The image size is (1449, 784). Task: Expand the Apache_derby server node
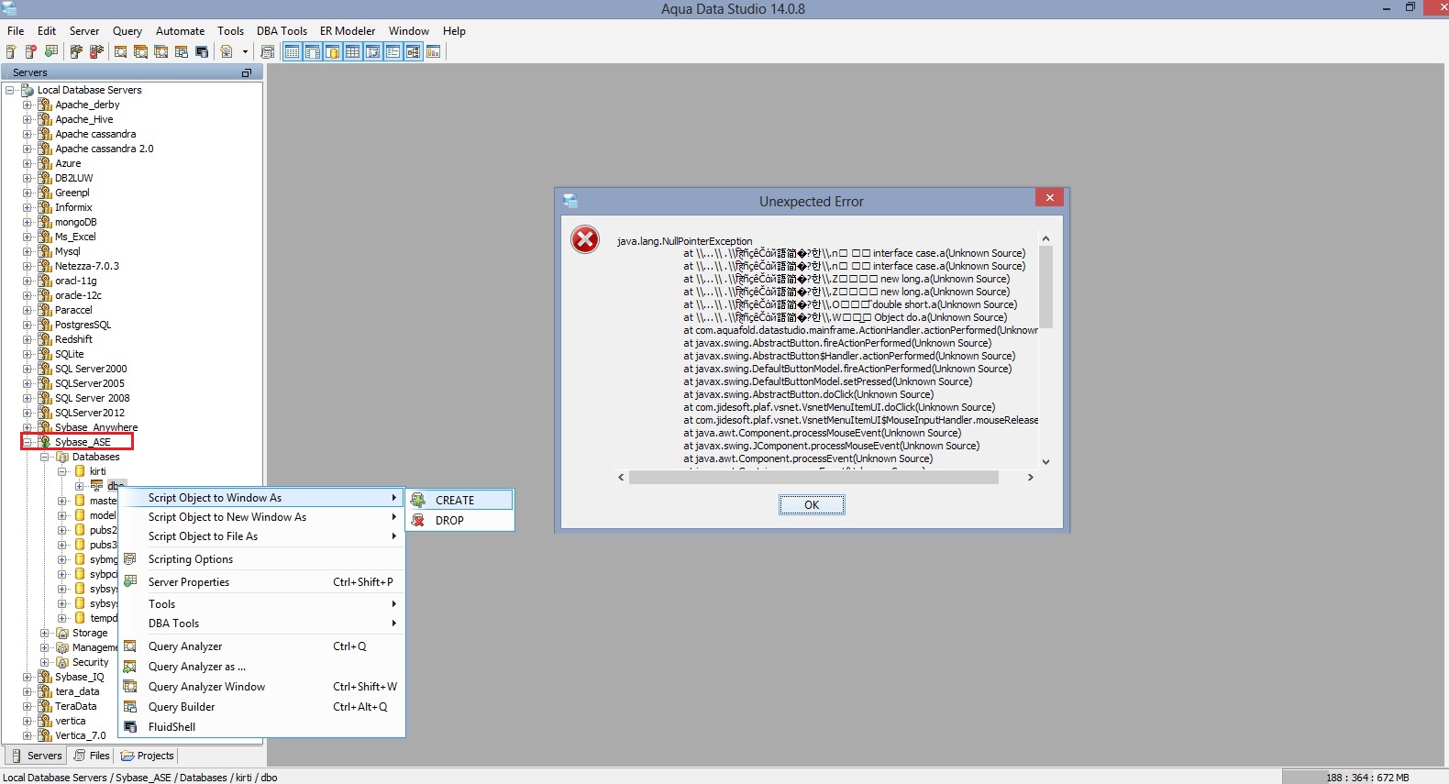(28, 105)
